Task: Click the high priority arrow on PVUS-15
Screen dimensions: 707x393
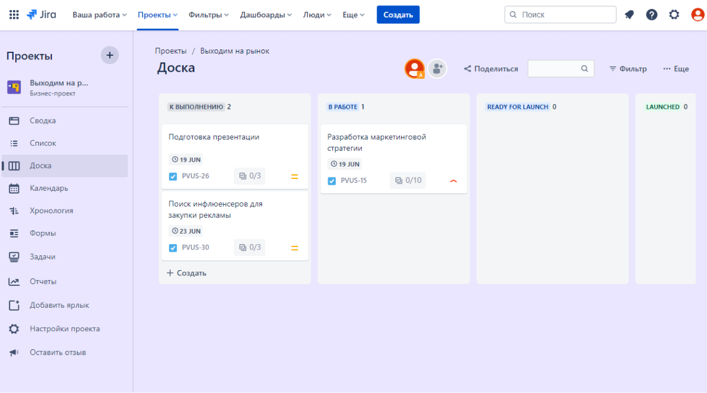Action: 453,181
